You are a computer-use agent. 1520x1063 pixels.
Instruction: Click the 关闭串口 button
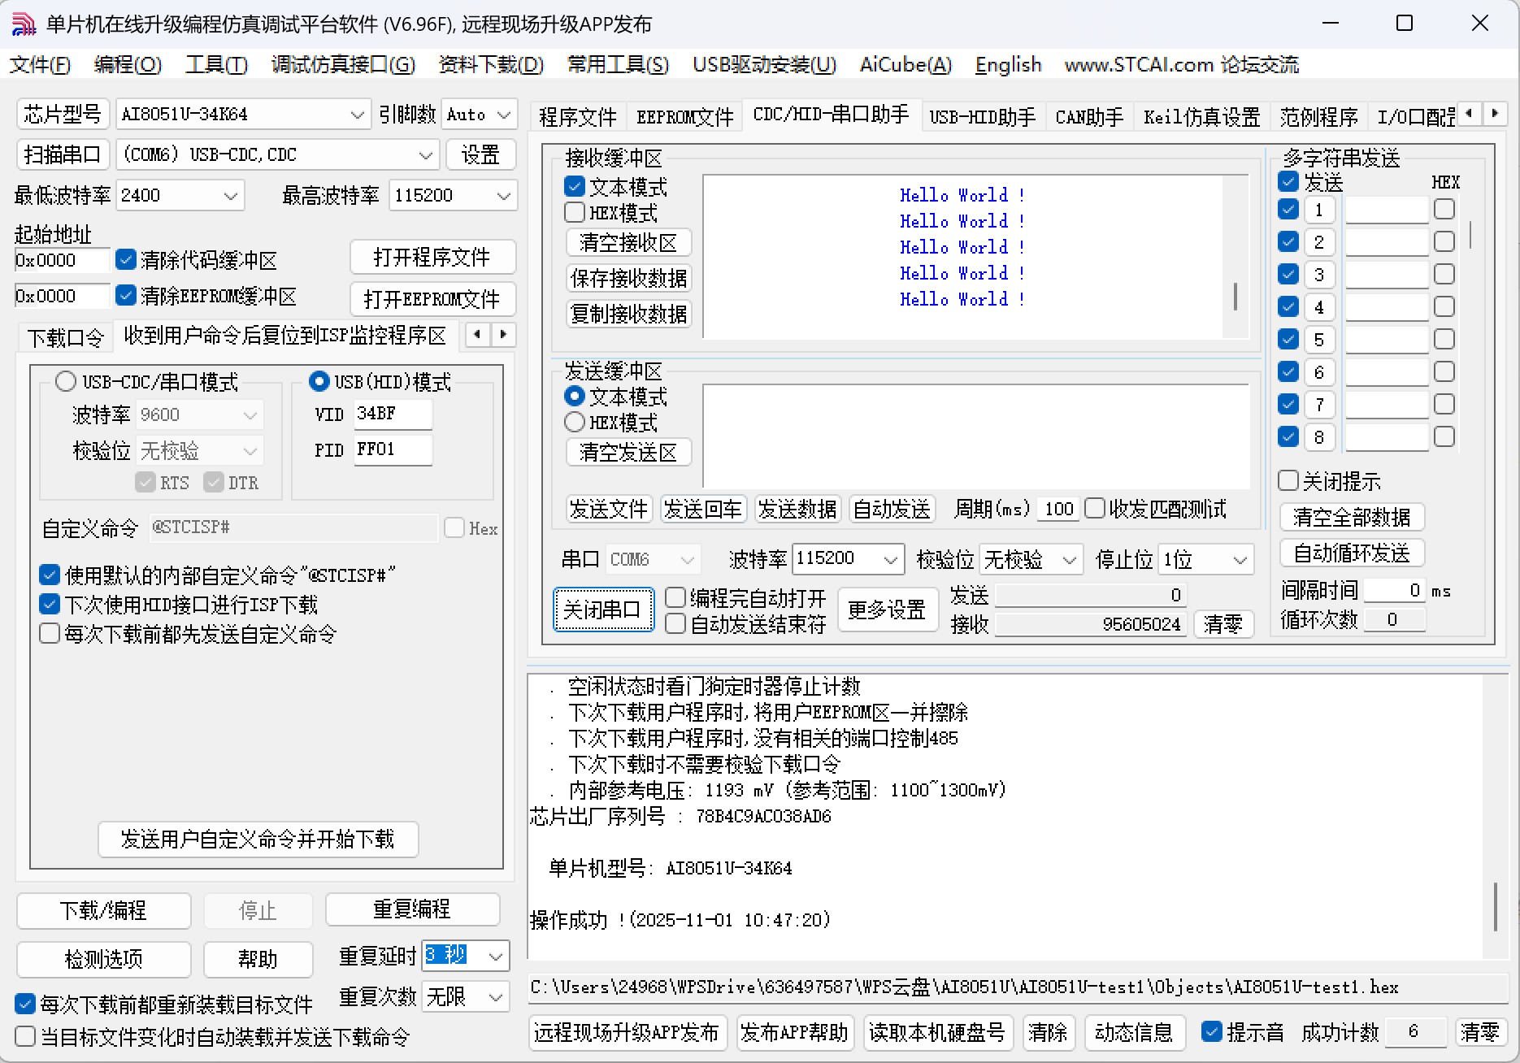603,609
